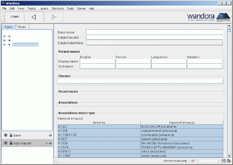Toggle visibility eye of the topicmap layer
233x165 pixels.
tap(6, 143)
